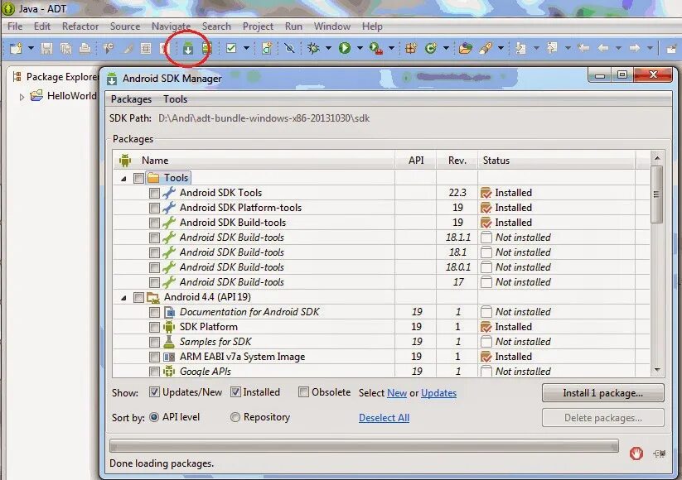Click the Print toolbar icon

pyautogui.click(x=85, y=48)
